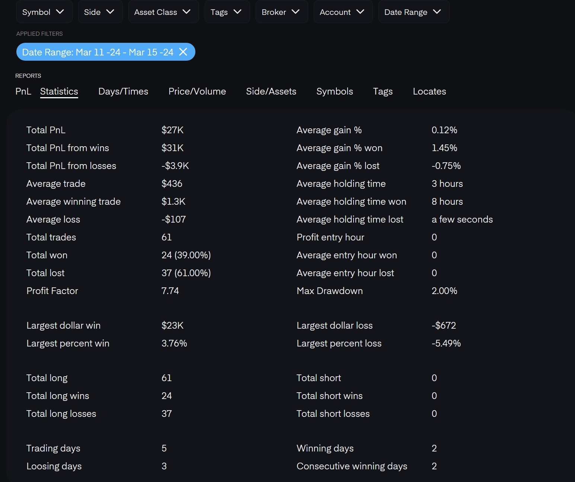The height and width of the screenshot is (482, 575).
Task: Switch to the PnL report tab
Action: coord(23,91)
